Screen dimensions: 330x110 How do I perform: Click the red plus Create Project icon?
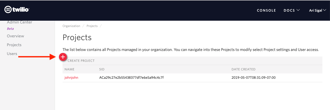[x=63, y=57]
